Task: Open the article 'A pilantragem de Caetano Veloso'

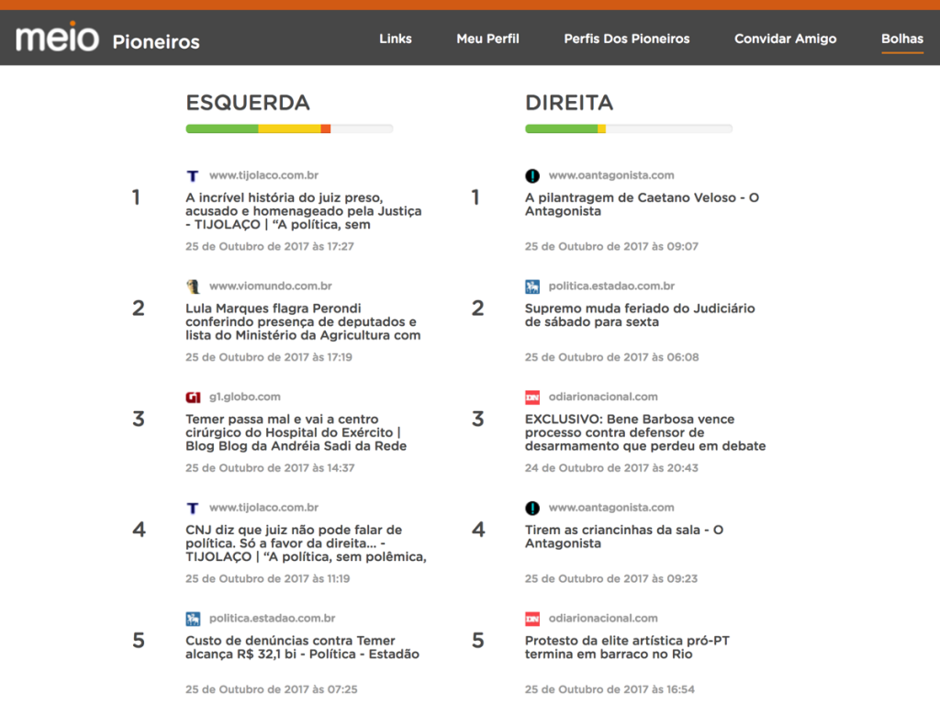Action: click(642, 205)
